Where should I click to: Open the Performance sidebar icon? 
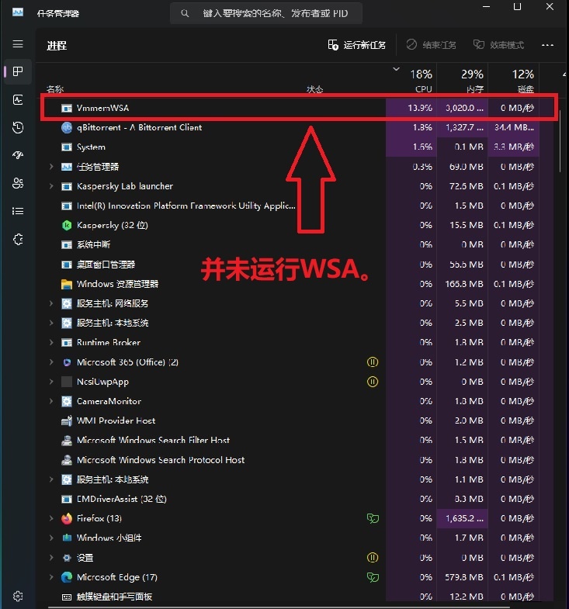pos(18,100)
